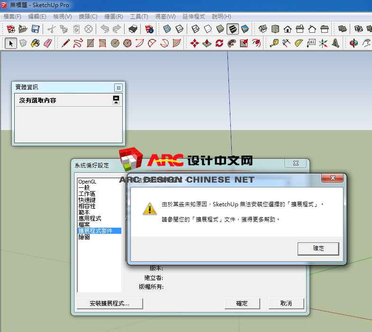Select the Freehand drawing tool
This screenshot has width=372, height=332.
click(78, 44)
